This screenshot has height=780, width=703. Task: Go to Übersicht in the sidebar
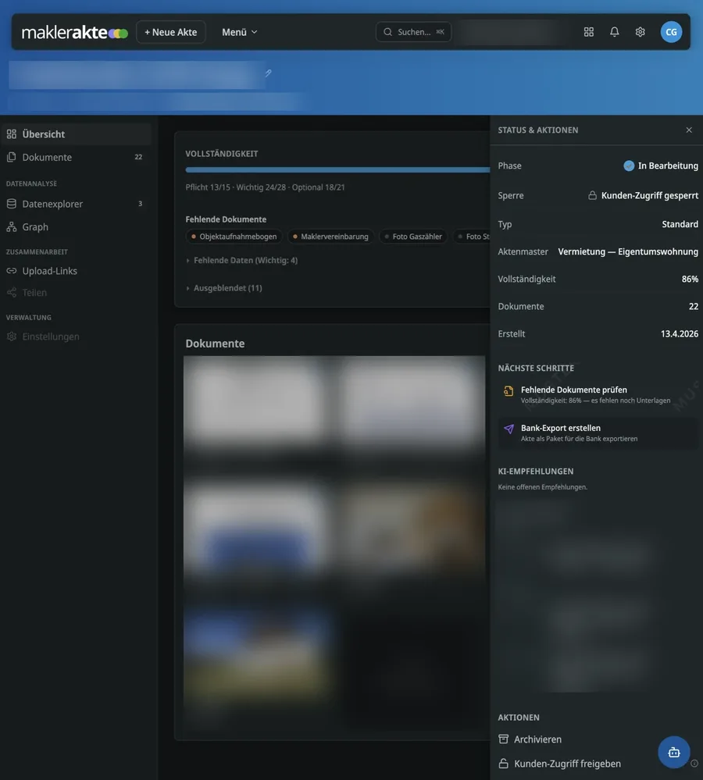click(76, 134)
